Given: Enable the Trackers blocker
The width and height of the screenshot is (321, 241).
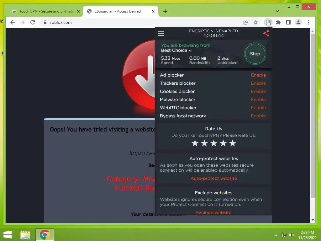Looking at the screenshot, I should point(258,83).
